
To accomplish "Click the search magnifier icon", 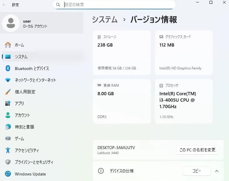I will pos(58,5).
